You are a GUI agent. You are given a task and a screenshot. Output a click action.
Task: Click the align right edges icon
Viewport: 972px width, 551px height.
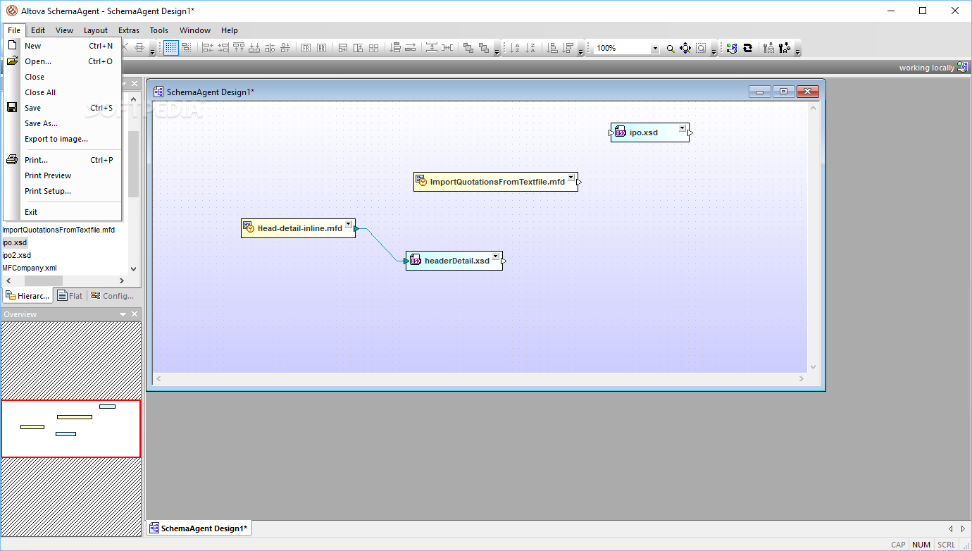(223, 48)
